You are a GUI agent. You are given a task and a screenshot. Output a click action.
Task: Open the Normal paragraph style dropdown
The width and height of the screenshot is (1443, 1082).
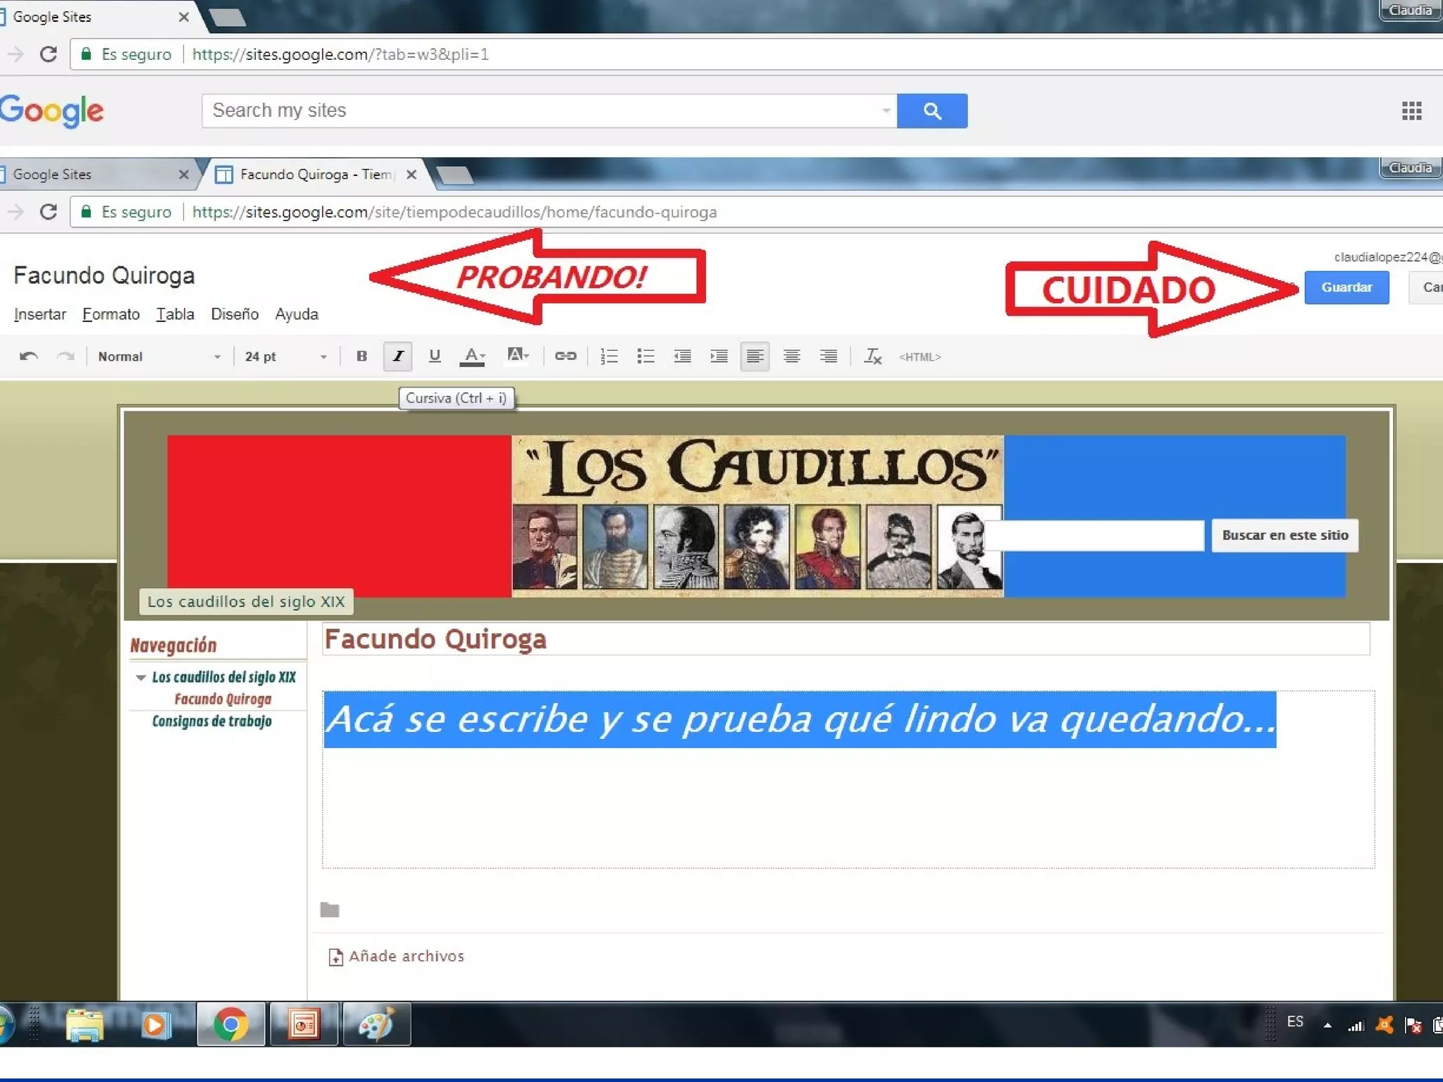(x=159, y=356)
